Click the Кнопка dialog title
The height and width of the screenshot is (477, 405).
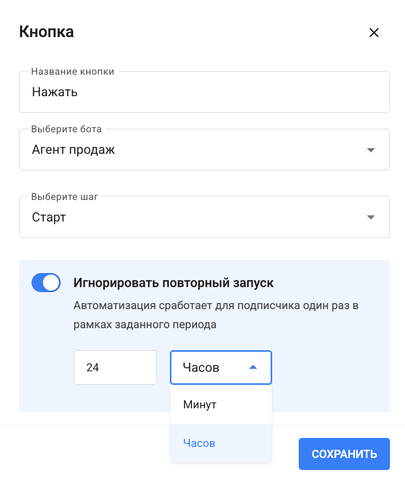click(x=47, y=32)
